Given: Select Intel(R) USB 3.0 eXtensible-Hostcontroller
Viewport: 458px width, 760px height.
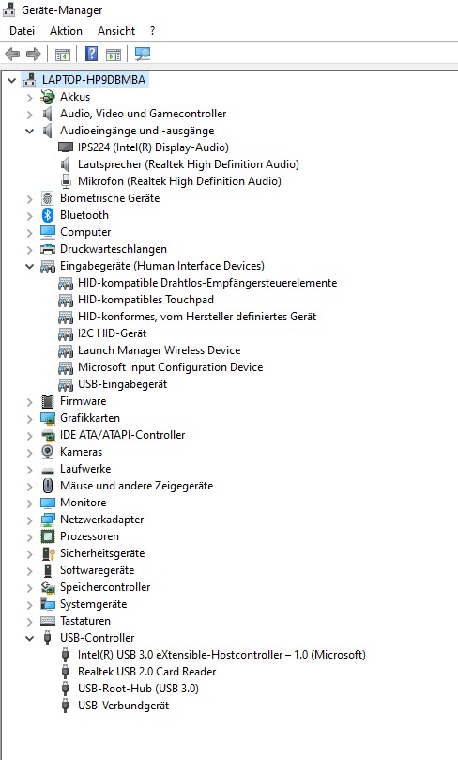Looking at the screenshot, I should coord(221,655).
